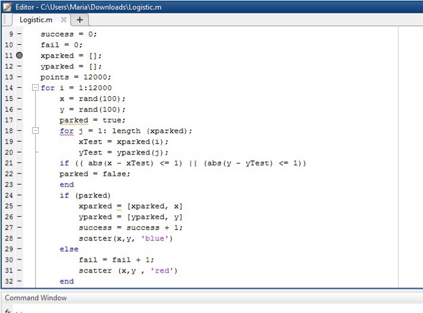423x313 pixels.
Task: Click on 'y = rand(100);' line
Action: [x=92, y=110]
